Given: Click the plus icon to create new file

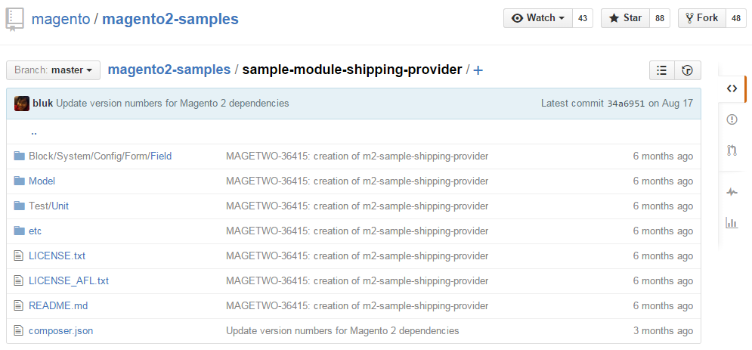Looking at the screenshot, I should [x=478, y=70].
